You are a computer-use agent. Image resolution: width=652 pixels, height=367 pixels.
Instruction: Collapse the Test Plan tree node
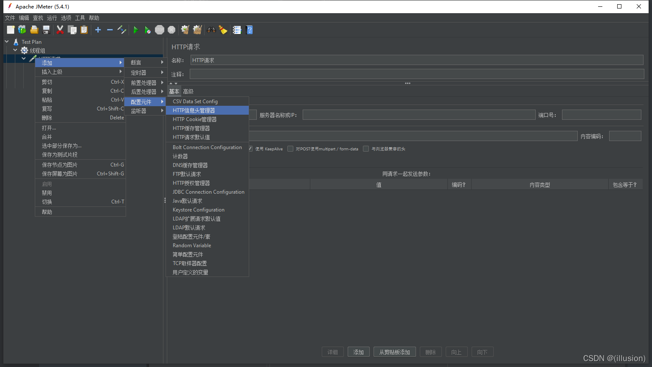pyautogui.click(x=7, y=42)
